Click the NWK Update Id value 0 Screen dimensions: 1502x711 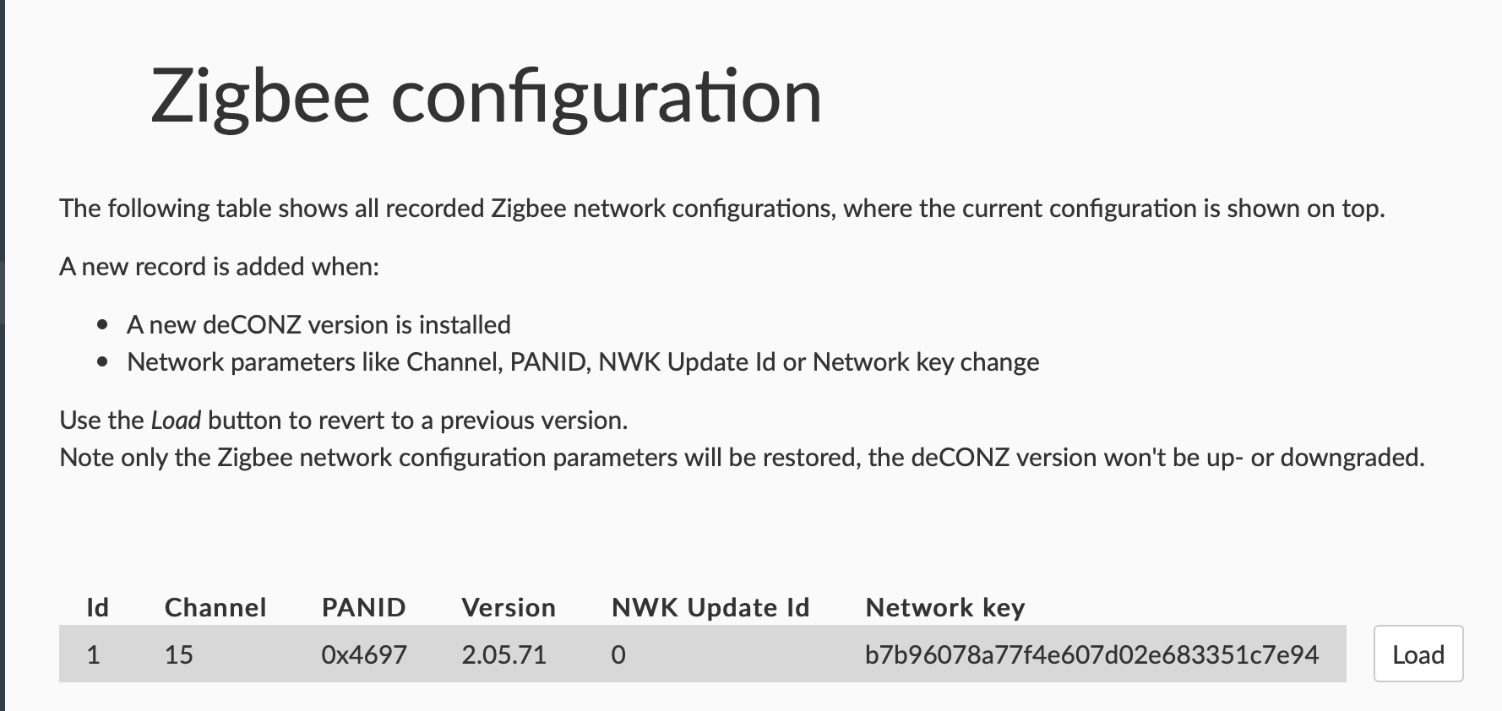point(618,654)
